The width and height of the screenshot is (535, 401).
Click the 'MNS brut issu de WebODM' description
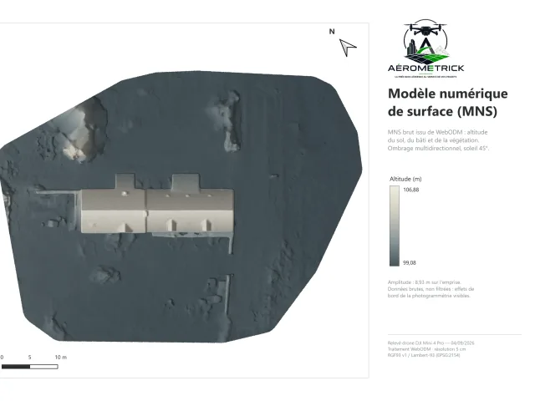point(438,140)
